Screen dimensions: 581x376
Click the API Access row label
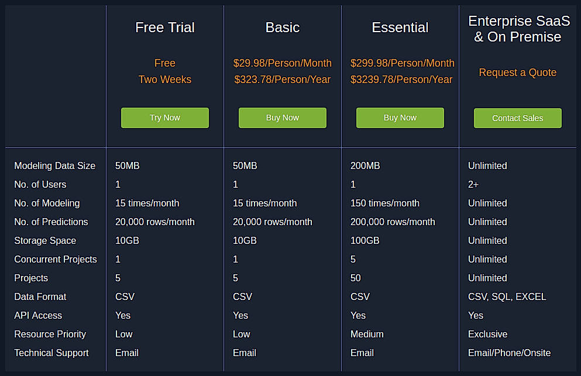point(38,316)
